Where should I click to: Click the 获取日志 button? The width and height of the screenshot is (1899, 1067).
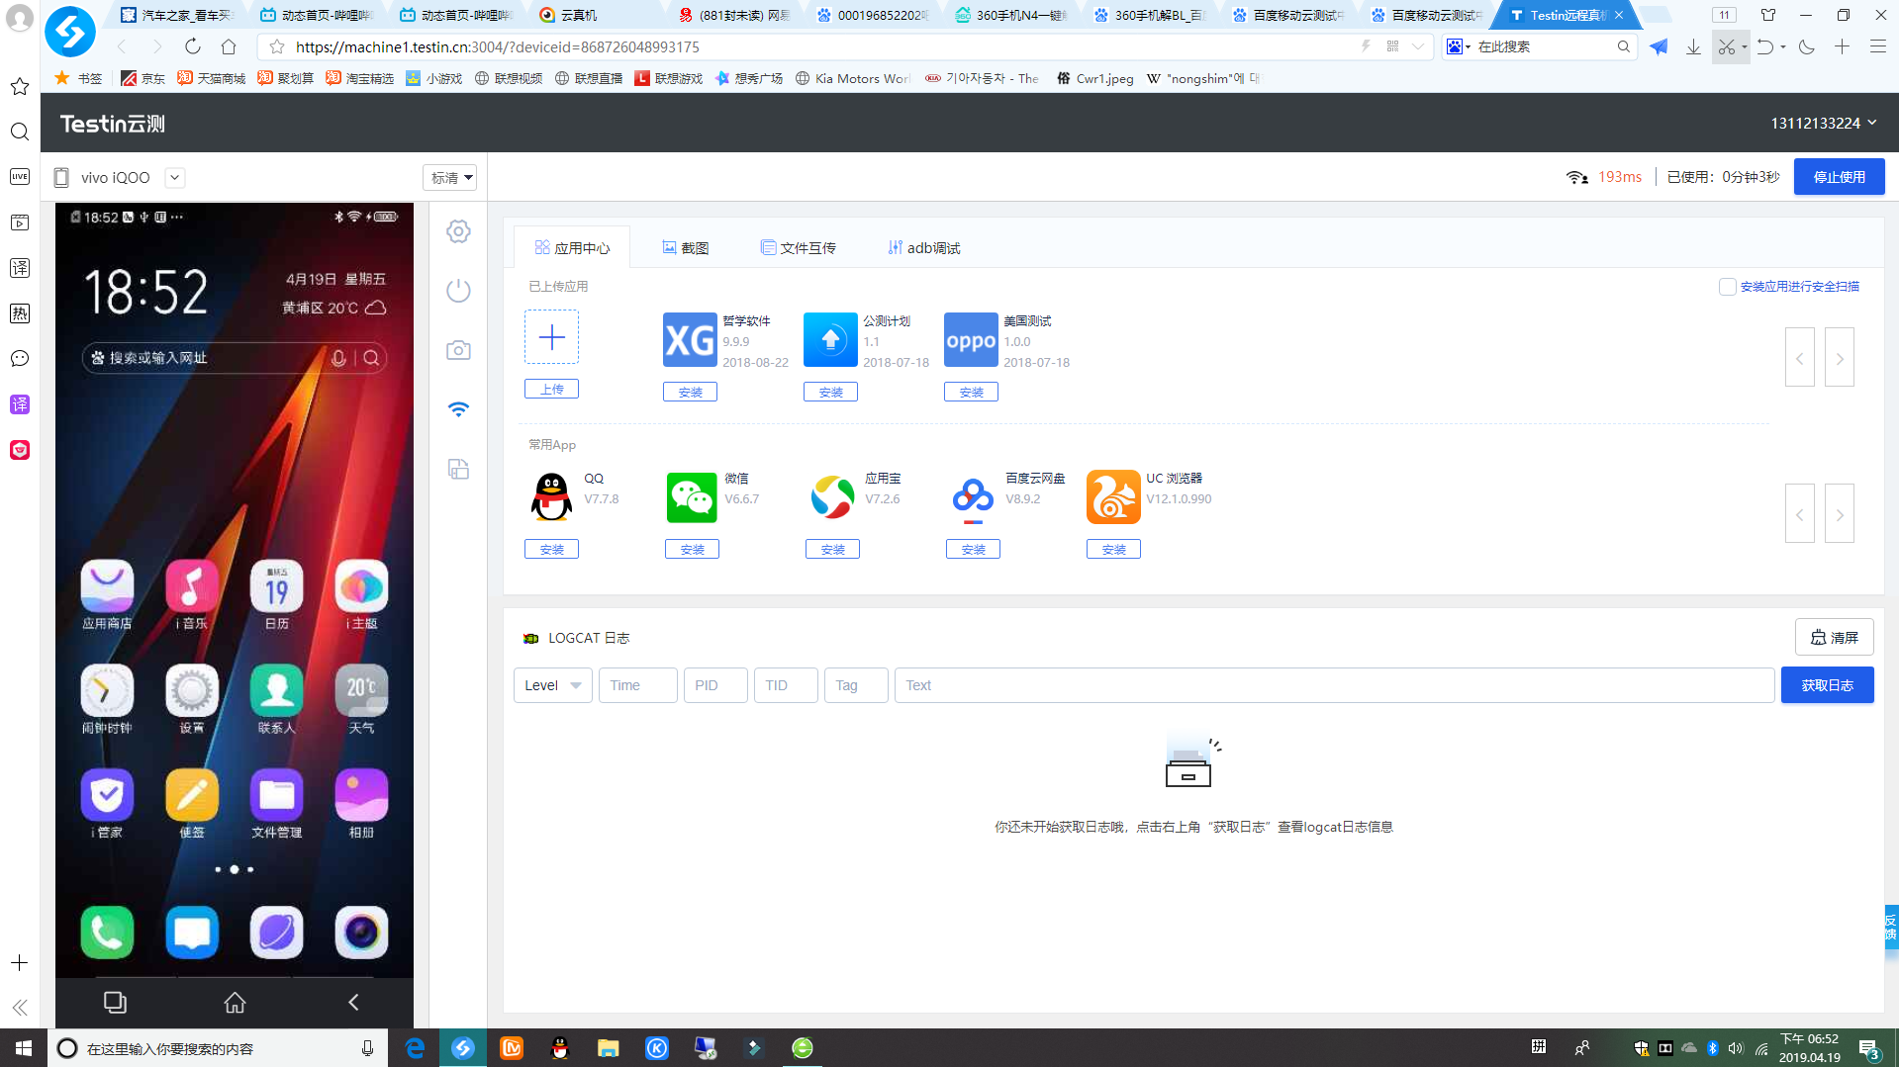pos(1827,684)
